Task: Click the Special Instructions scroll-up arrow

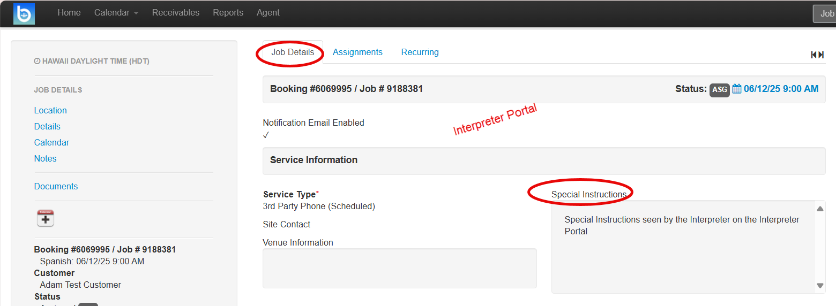Action: tap(820, 209)
